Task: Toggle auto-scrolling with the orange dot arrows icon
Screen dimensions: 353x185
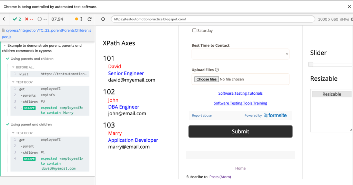Action: (79, 19)
